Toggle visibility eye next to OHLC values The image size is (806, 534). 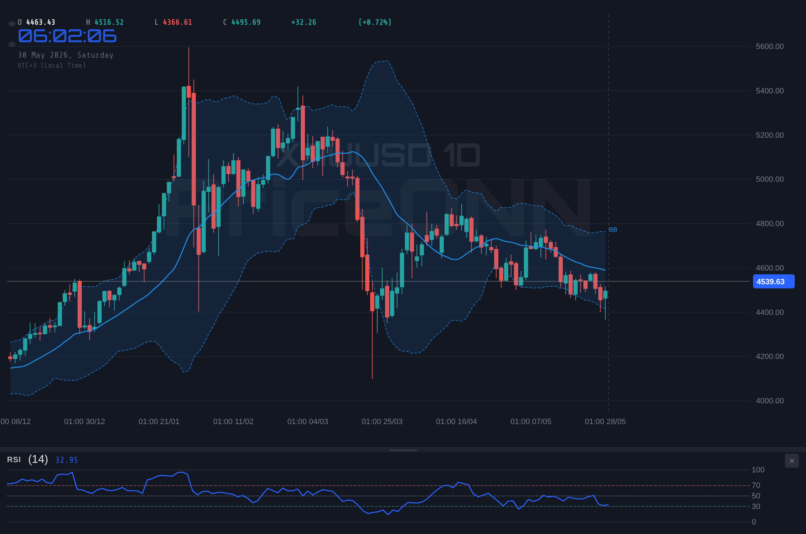tap(12, 24)
